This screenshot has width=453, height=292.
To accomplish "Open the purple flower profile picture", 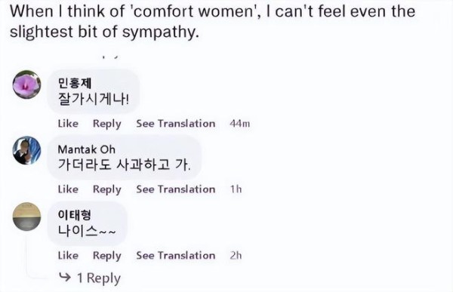I will (x=26, y=85).
